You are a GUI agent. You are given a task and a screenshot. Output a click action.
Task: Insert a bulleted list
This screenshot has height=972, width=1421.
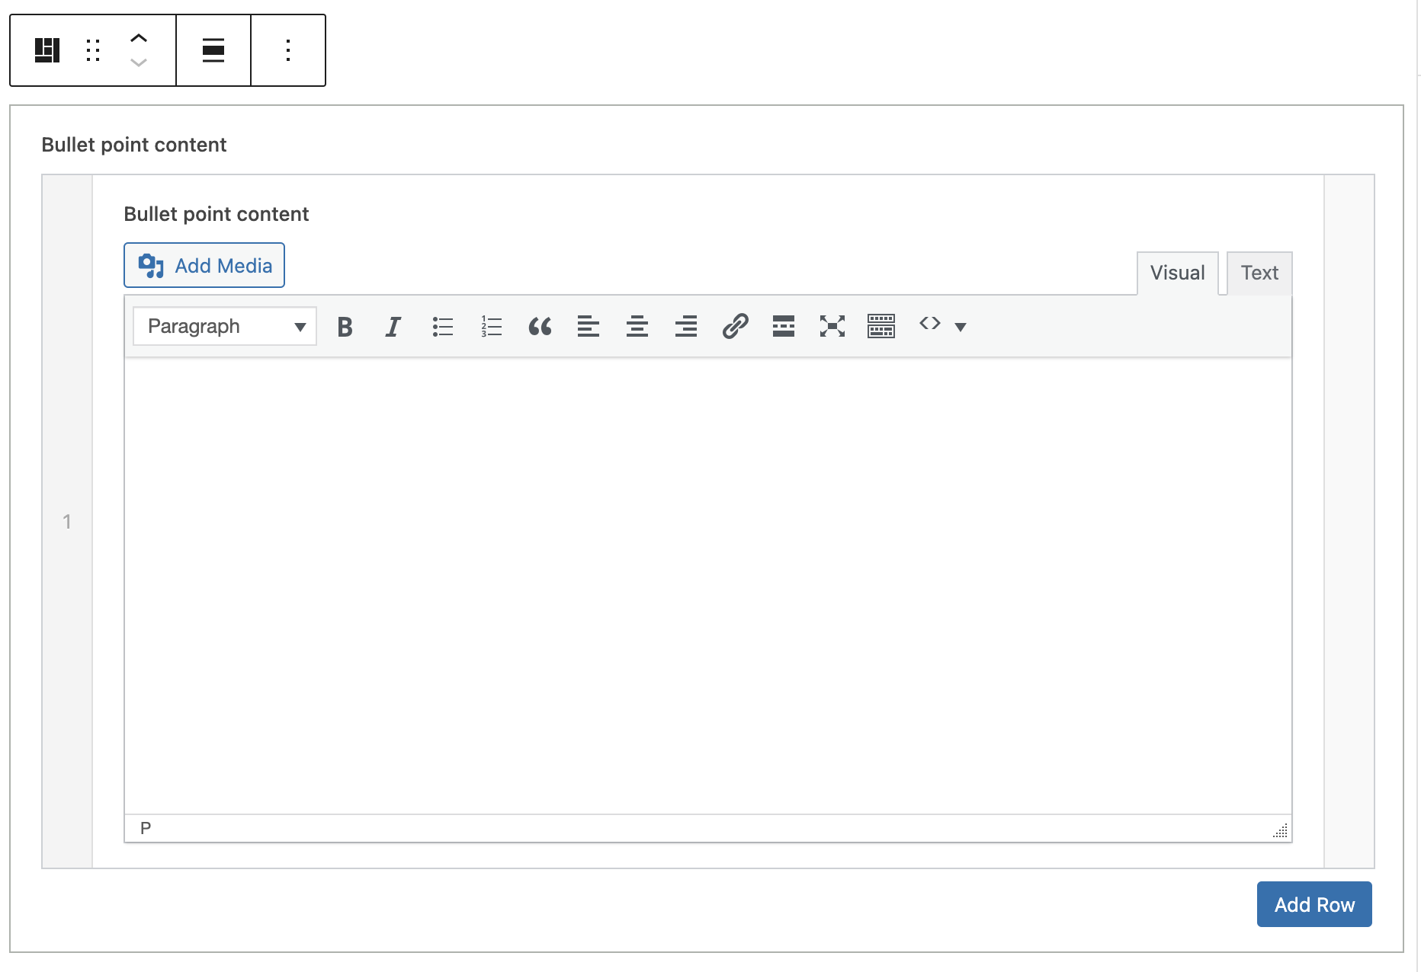point(442,327)
